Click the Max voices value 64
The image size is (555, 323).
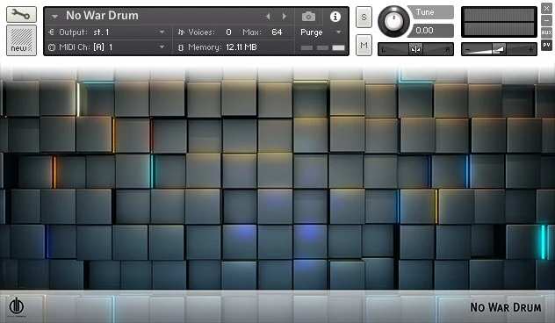277,32
